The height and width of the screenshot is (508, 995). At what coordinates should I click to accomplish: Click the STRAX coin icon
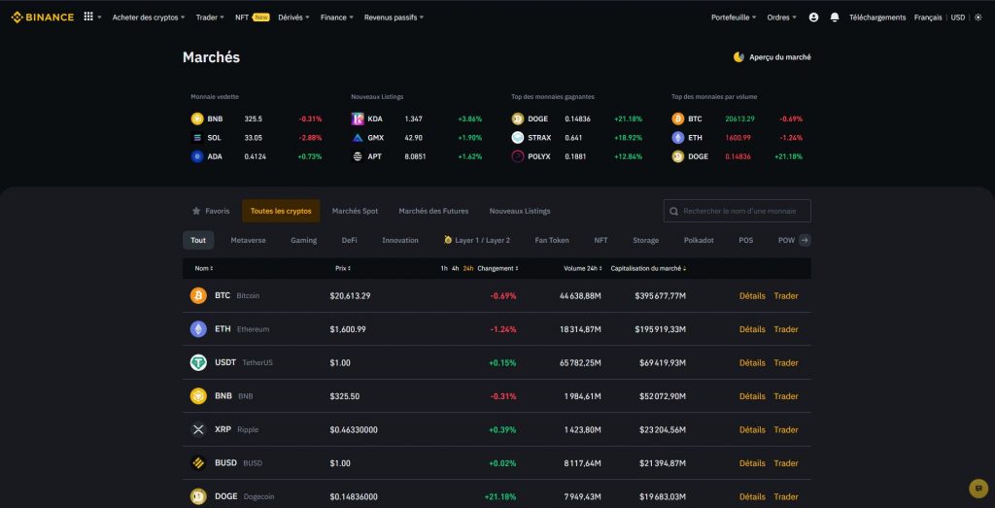tap(518, 138)
